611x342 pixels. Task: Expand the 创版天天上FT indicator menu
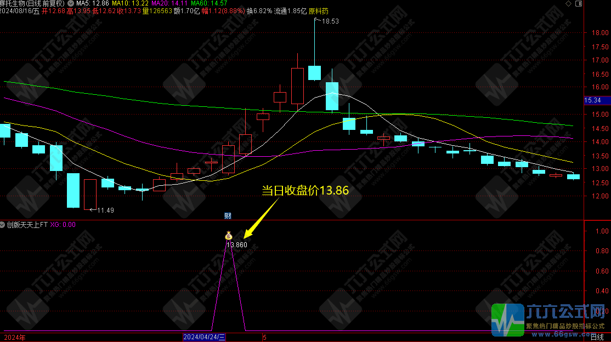(x=3, y=224)
